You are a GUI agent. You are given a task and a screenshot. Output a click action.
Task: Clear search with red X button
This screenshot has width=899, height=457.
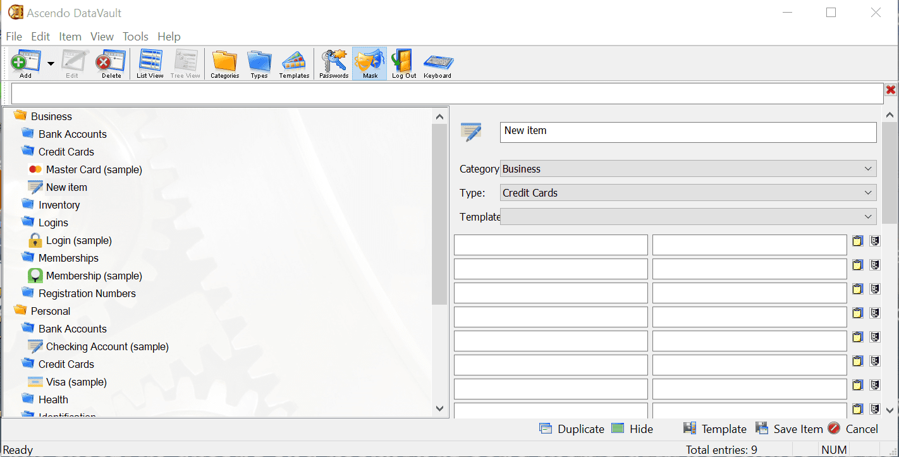point(891,90)
